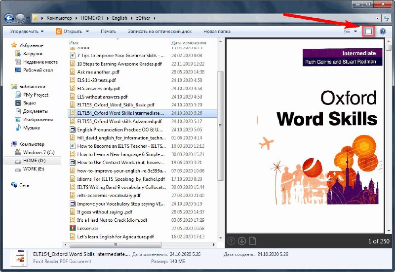Select 10 Steps to Earning Awesome Grades.pdf

[x=119, y=64]
